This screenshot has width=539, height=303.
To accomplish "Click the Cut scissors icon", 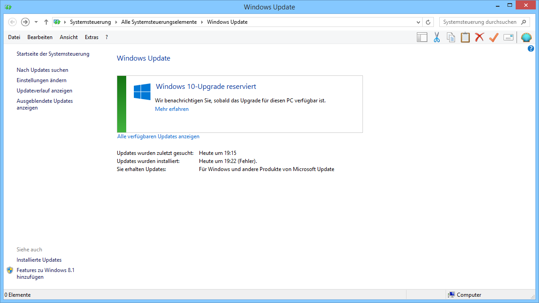I will (437, 37).
